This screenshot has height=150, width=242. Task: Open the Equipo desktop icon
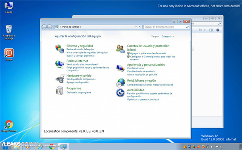click(x=9, y=7)
